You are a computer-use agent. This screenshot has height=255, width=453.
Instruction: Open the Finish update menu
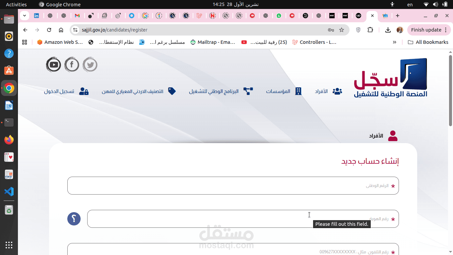[x=429, y=30]
